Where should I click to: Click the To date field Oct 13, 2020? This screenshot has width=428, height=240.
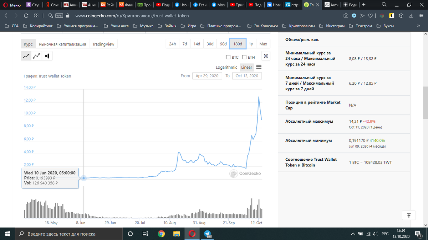click(247, 76)
